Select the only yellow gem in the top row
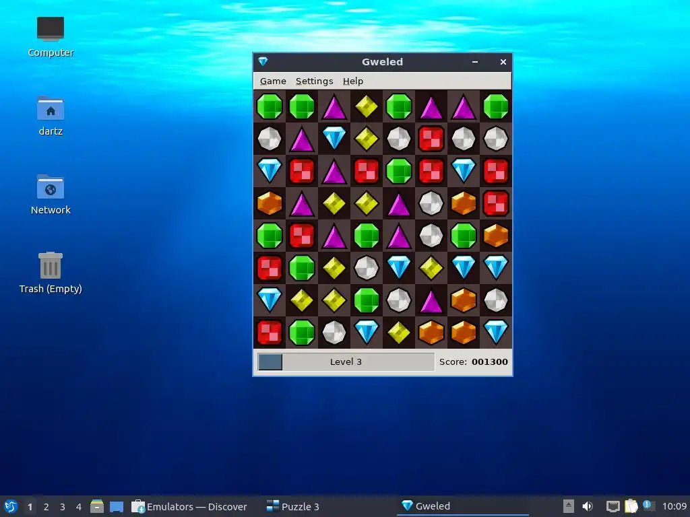The height and width of the screenshot is (517, 690). (x=367, y=106)
